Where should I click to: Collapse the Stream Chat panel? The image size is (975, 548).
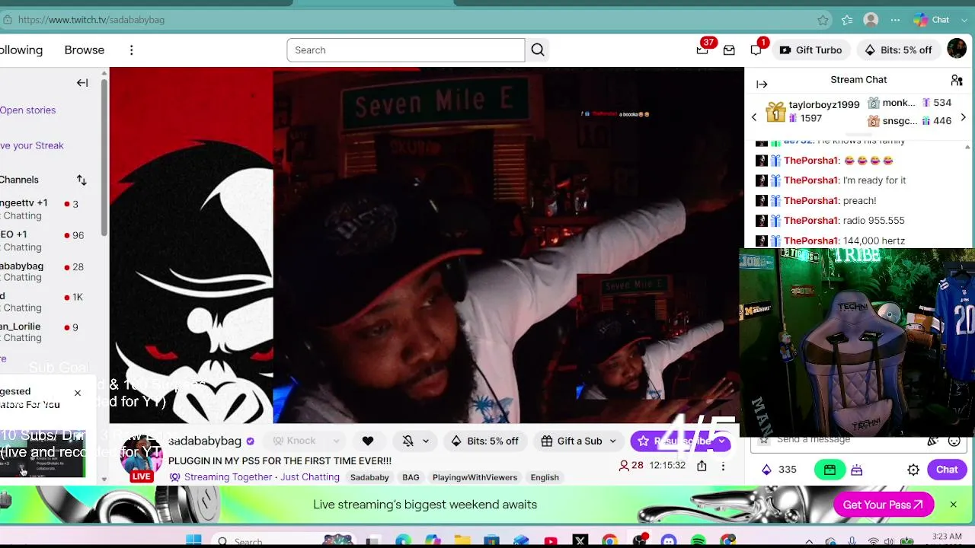coord(762,84)
